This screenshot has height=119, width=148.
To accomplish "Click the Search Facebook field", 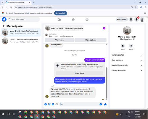I will 24,19.
